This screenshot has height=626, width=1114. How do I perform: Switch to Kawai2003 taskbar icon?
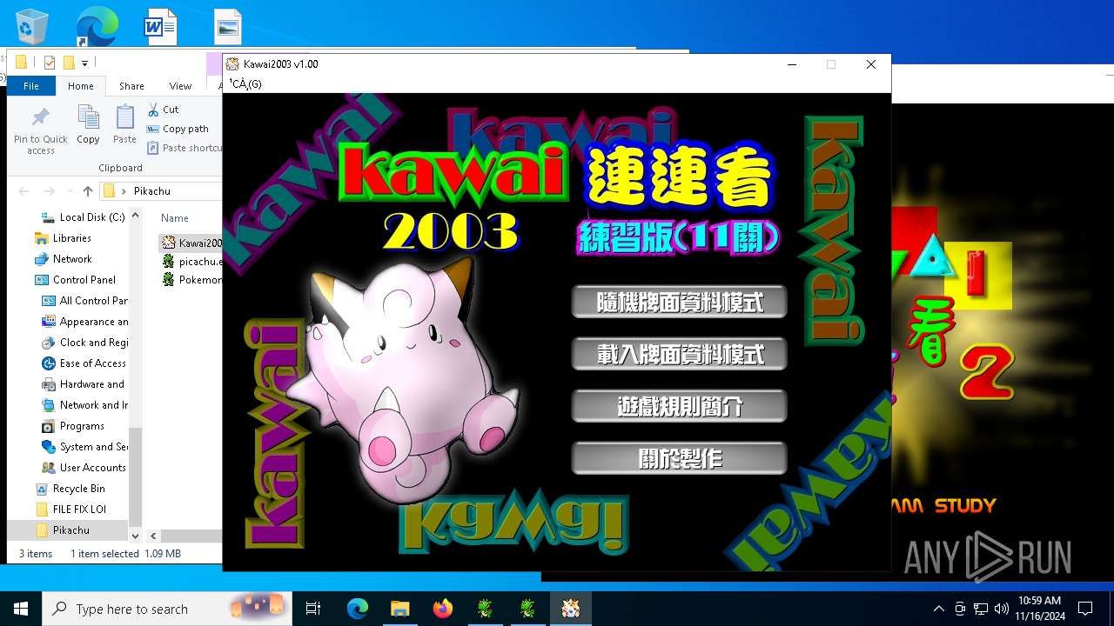571,609
